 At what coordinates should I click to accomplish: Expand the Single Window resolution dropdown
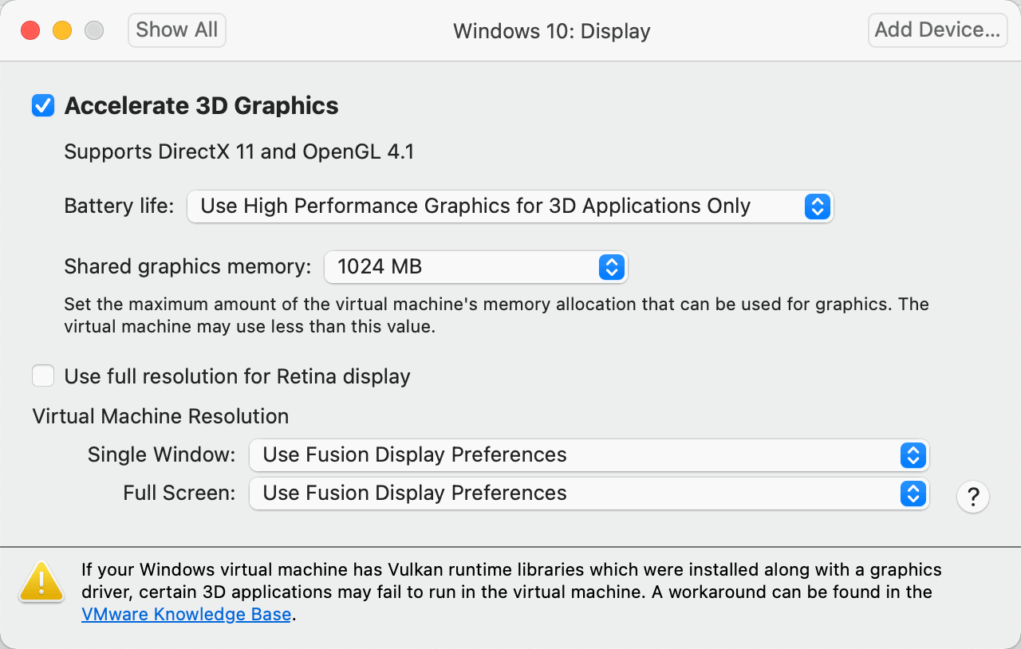coord(589,455)
